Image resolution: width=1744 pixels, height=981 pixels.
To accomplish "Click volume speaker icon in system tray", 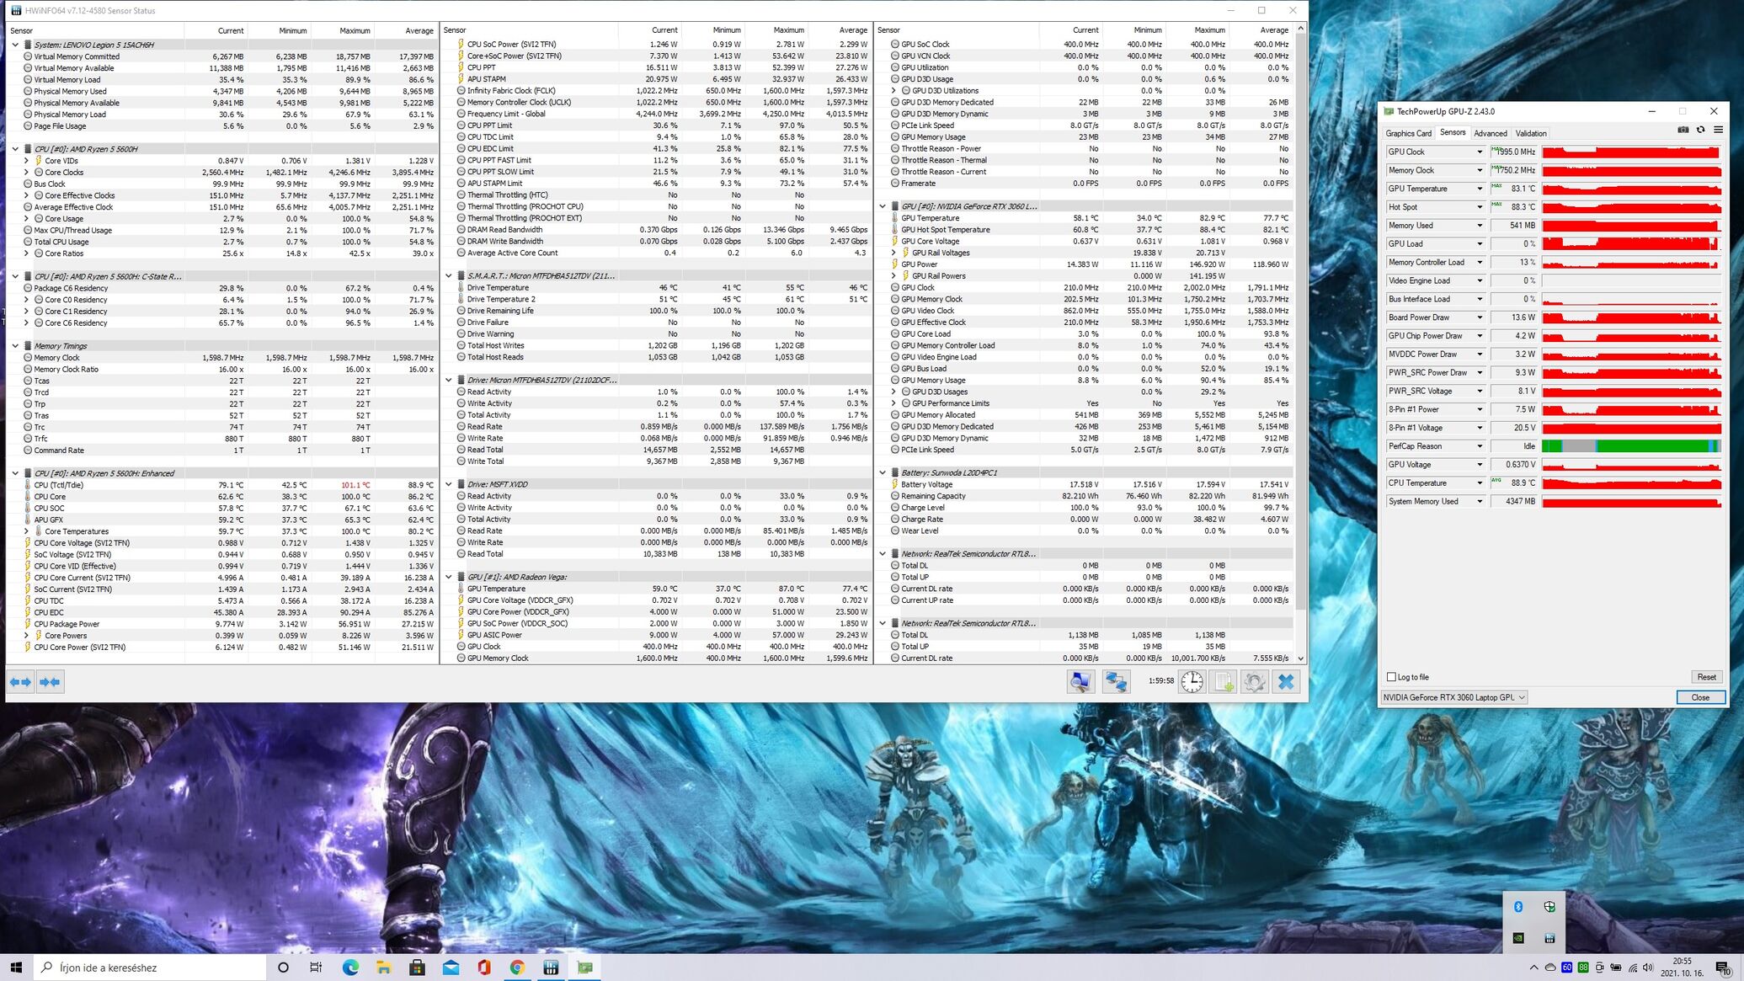I will click(x=1648, y=968).
